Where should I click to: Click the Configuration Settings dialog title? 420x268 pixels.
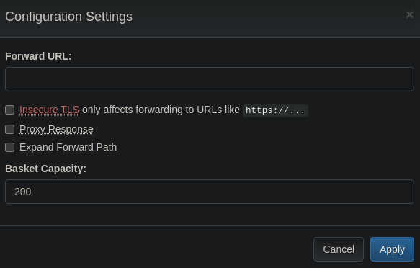[68, 17]
